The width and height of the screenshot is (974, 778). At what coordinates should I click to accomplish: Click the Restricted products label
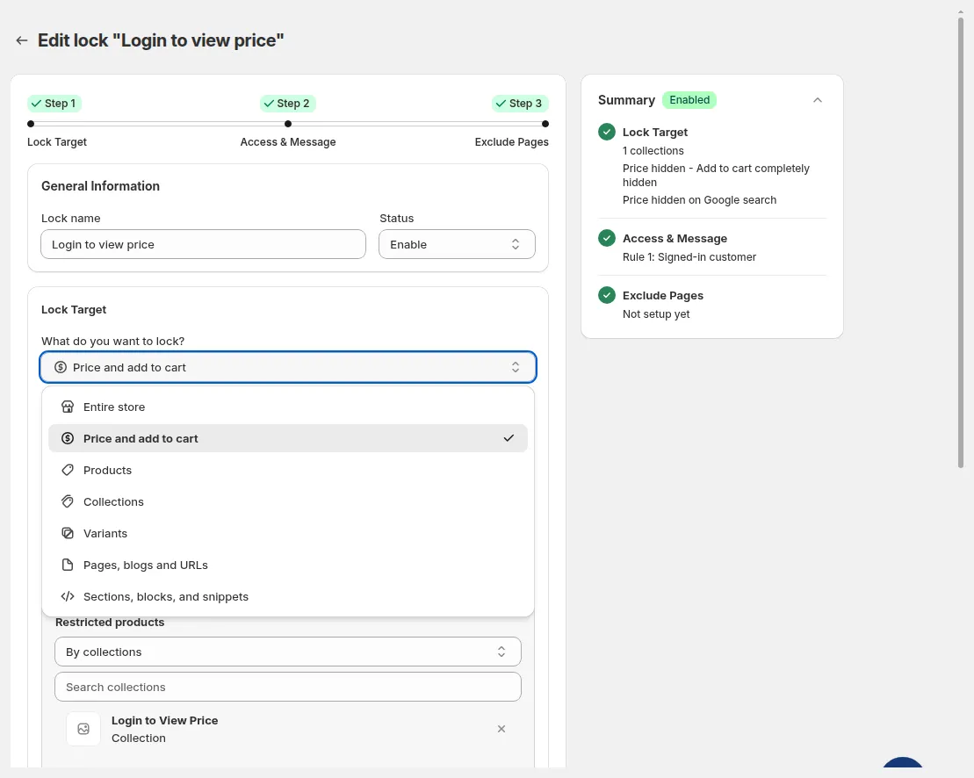coord(110,623)
